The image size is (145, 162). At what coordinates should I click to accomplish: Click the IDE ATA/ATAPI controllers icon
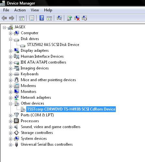(x=17, y=63)
